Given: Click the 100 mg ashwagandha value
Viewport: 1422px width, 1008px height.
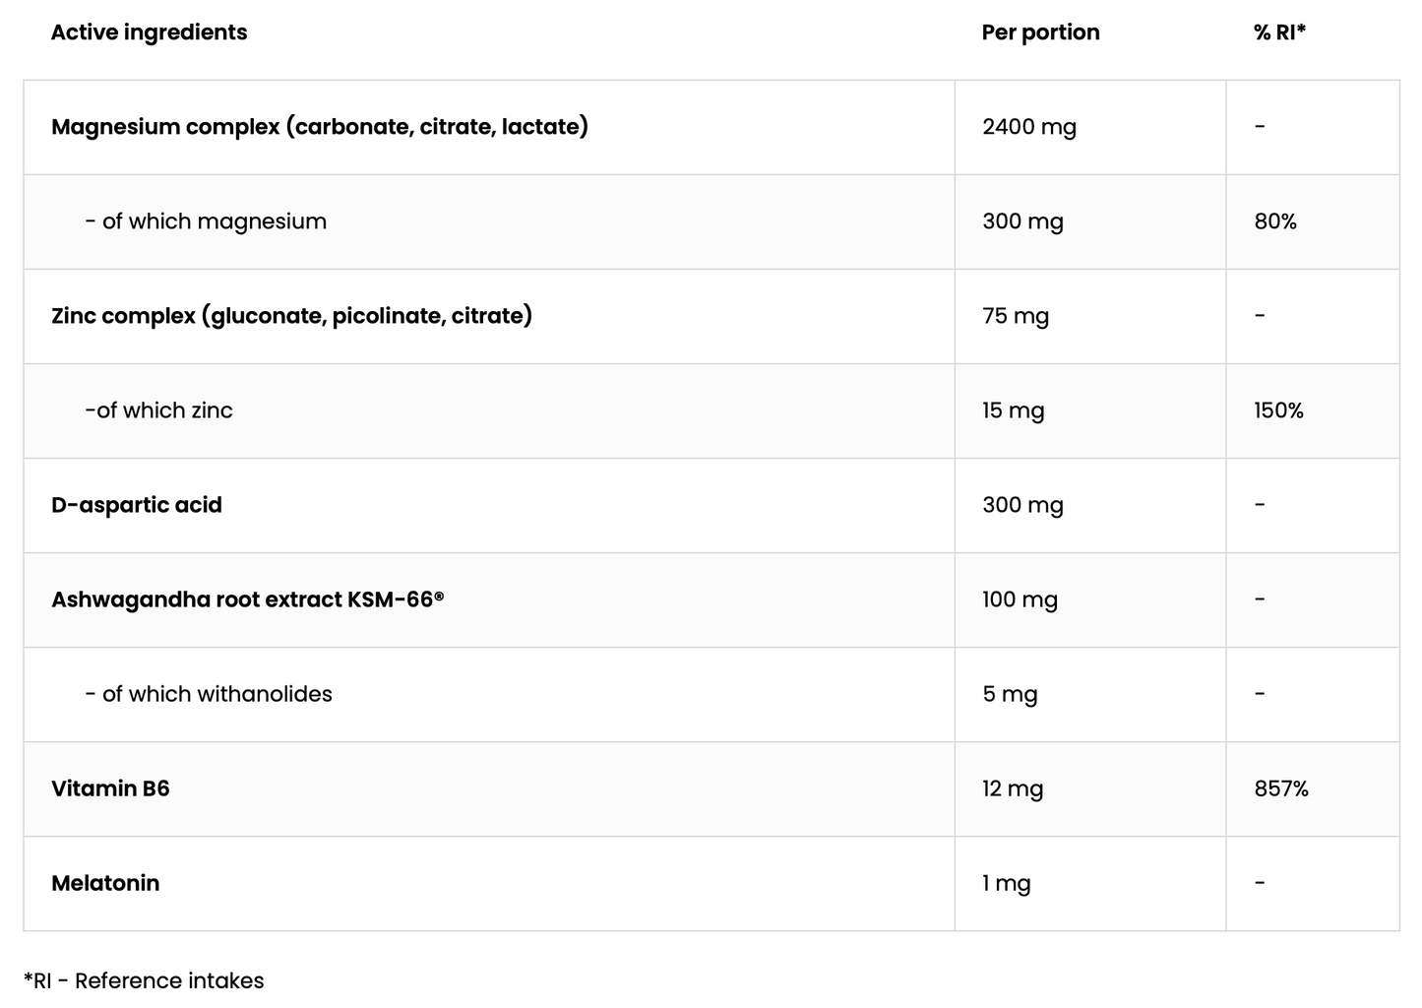Looking at the screenshot, I should (1020, 599).
